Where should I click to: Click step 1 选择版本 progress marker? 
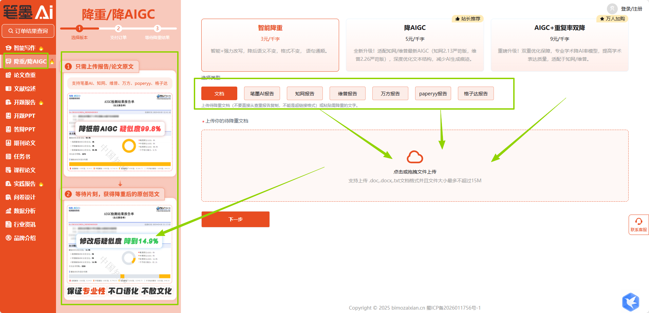(79, 29)
